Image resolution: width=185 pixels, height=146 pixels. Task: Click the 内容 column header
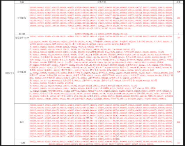point(21,2)
